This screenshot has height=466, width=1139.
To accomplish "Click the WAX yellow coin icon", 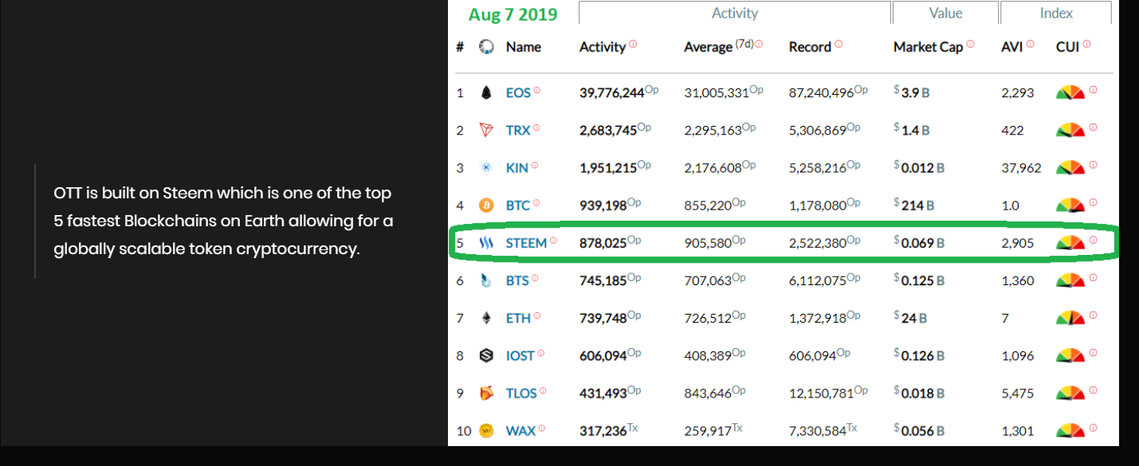I will pos(486,431).
